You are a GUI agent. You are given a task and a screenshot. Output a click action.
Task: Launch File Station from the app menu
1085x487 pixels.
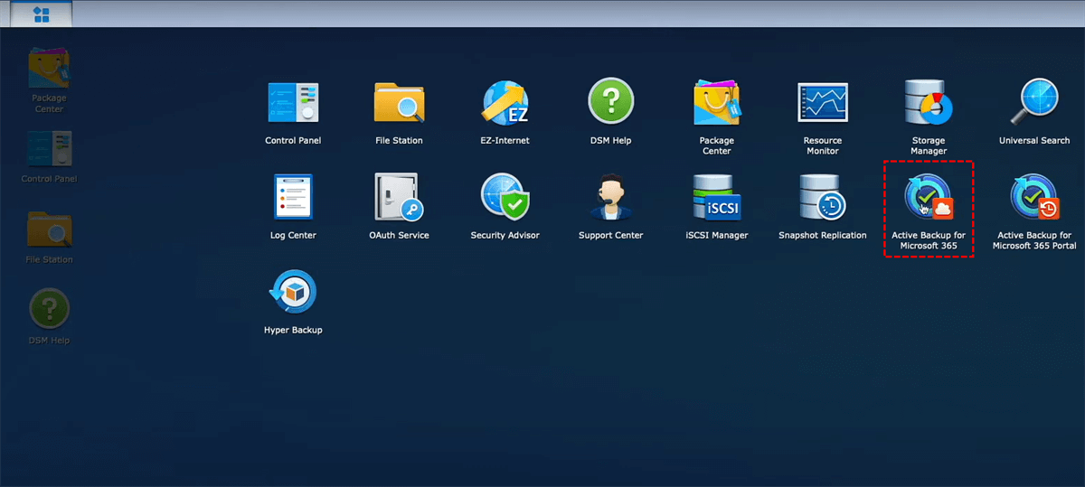pos(399,103)
